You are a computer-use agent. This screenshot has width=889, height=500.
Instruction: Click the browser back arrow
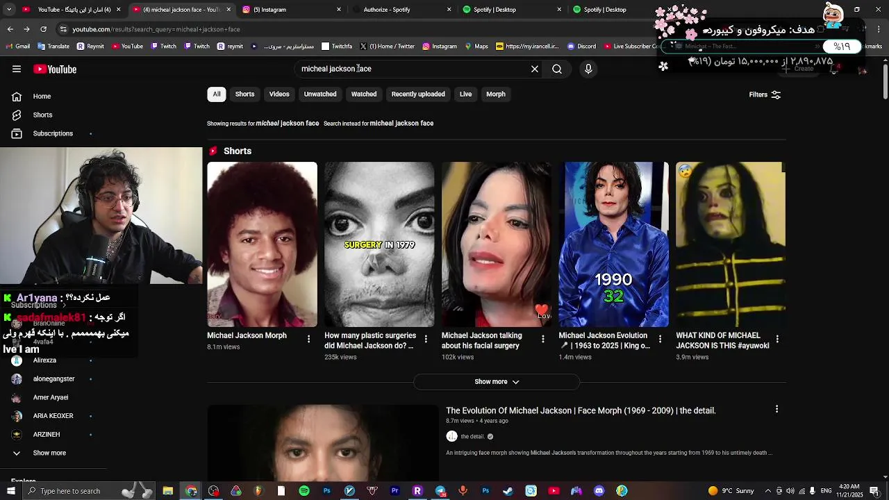(10, 29)
